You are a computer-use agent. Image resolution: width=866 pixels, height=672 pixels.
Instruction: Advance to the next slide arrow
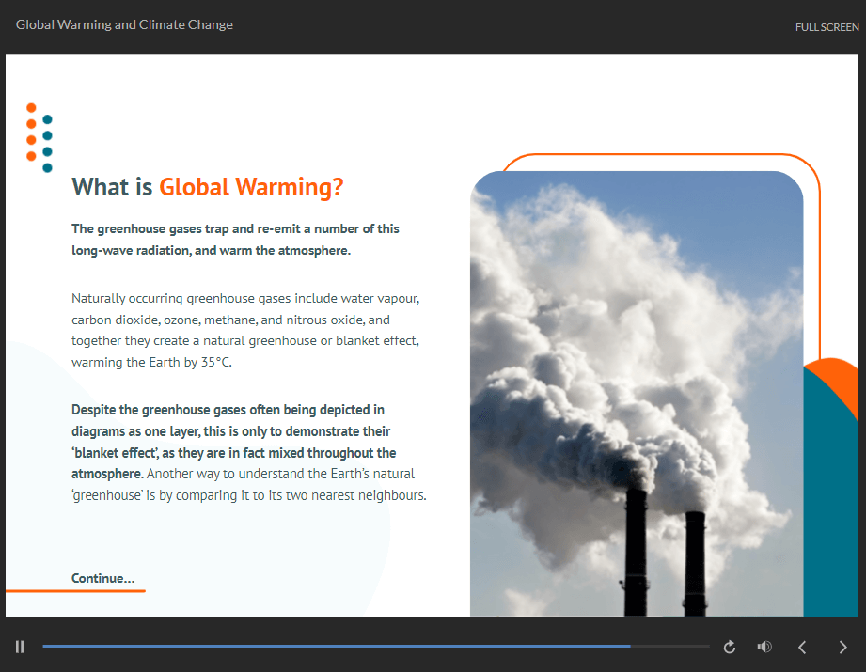click(x=842, y=647)
